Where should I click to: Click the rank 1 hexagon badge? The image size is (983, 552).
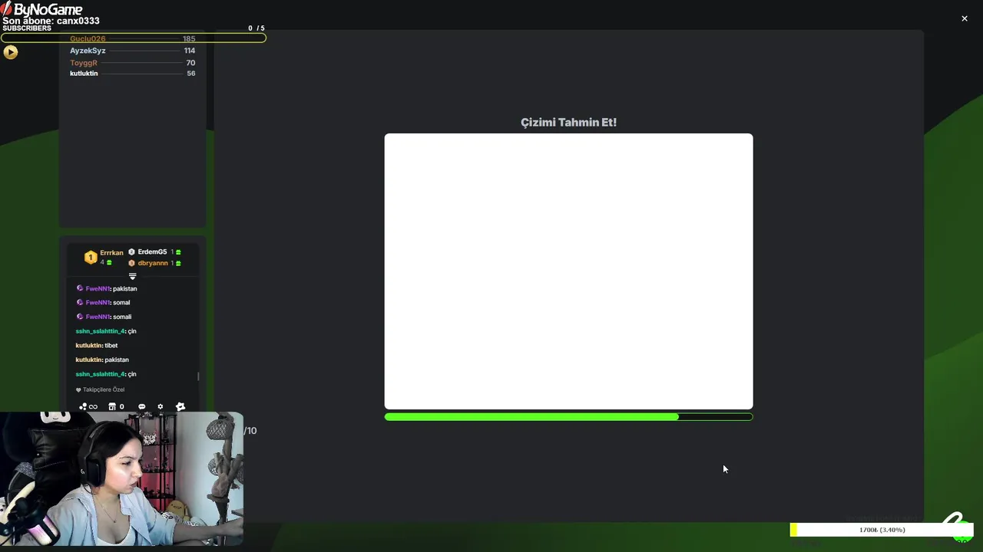point(91,258)
